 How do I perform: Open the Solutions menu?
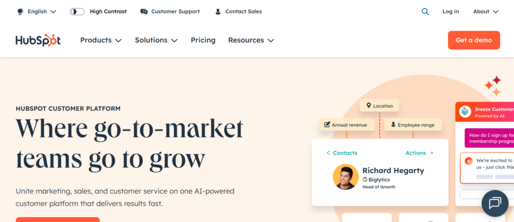click(156, 40)
